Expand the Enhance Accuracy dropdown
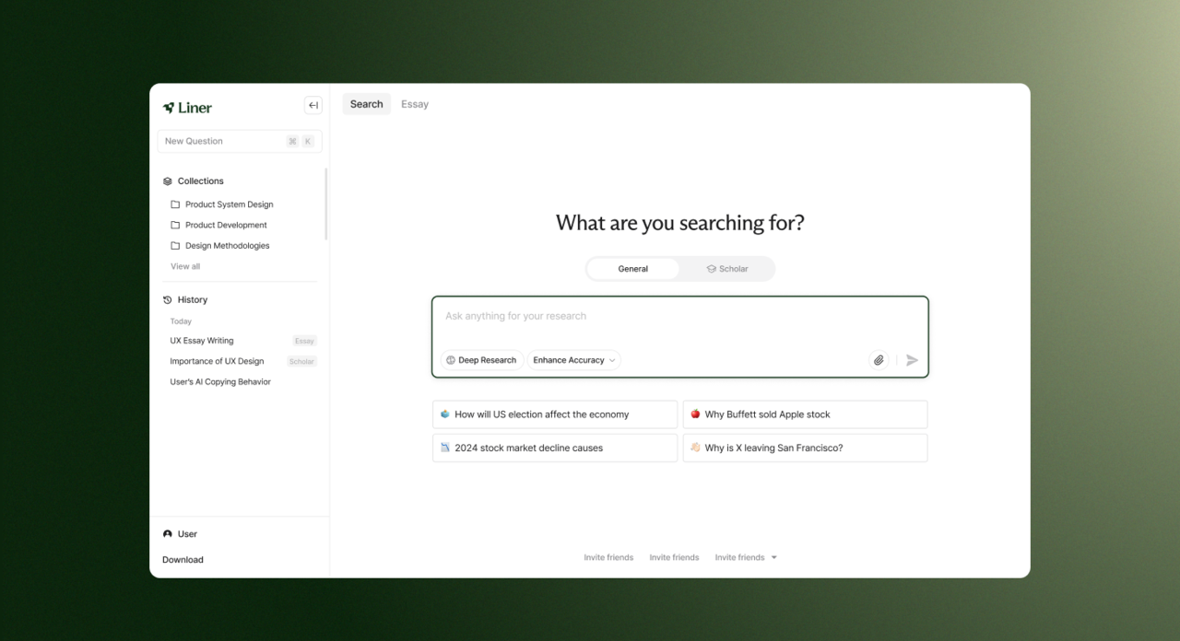The width and height of the screenshot is (1180, 641). pos(574,360)
